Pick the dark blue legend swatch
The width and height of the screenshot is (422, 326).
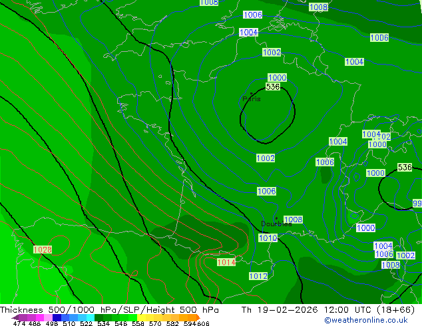click(57, 317)
